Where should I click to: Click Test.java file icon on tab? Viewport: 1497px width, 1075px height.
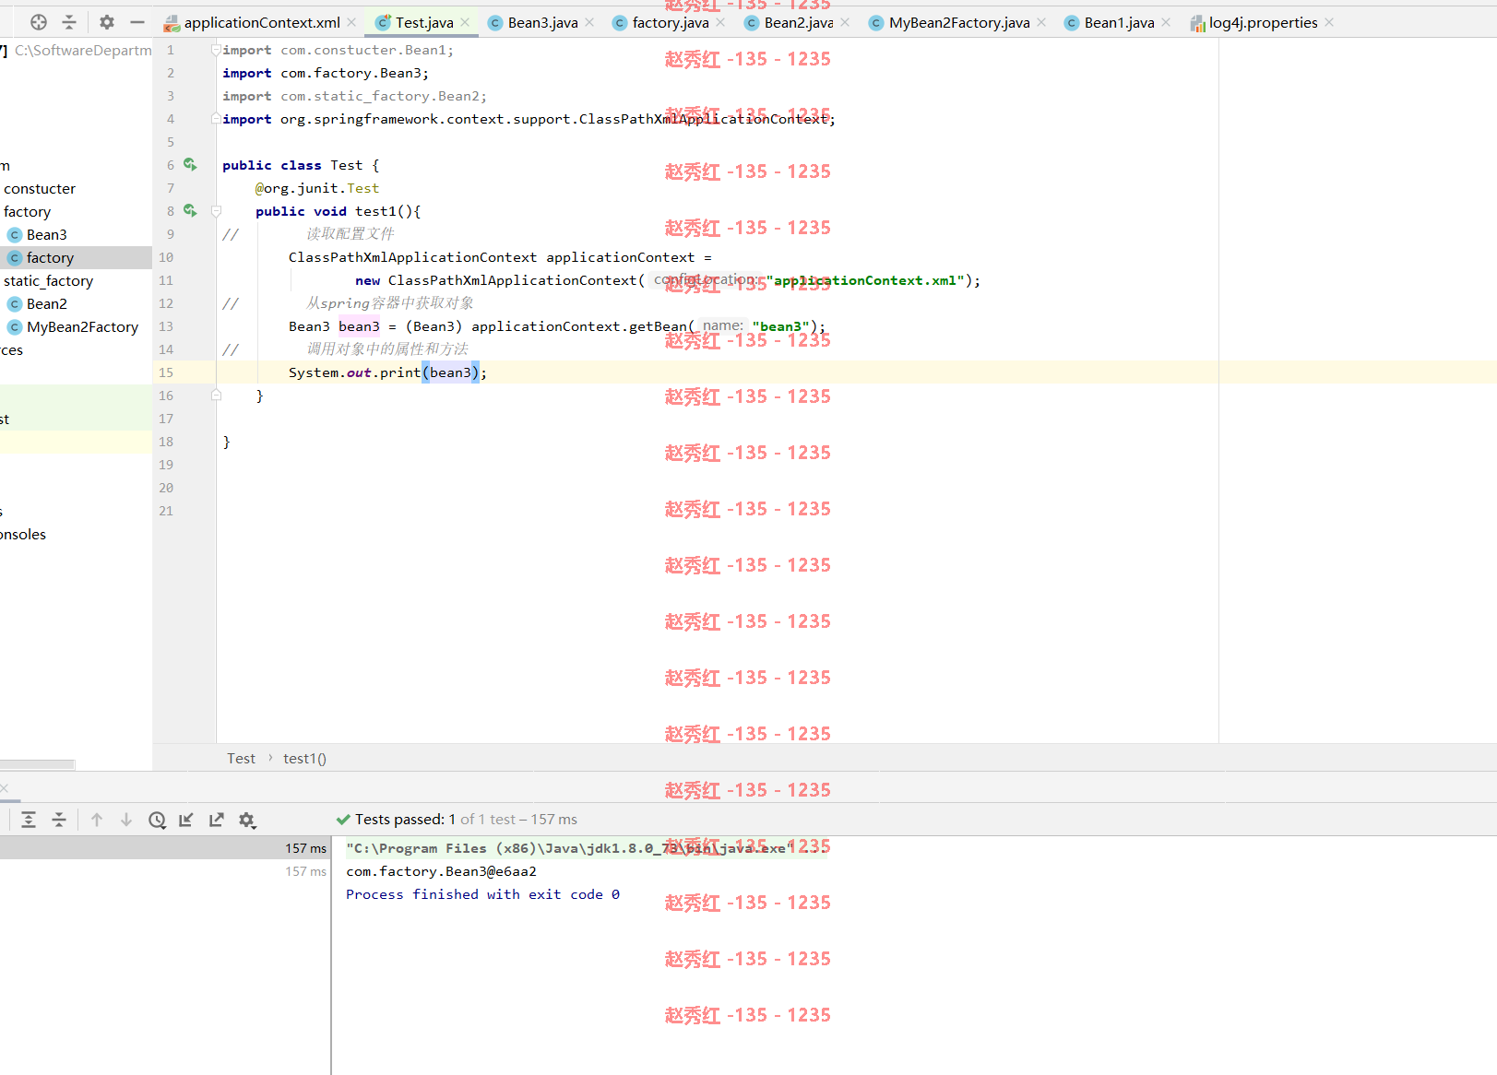coord(383,22)
